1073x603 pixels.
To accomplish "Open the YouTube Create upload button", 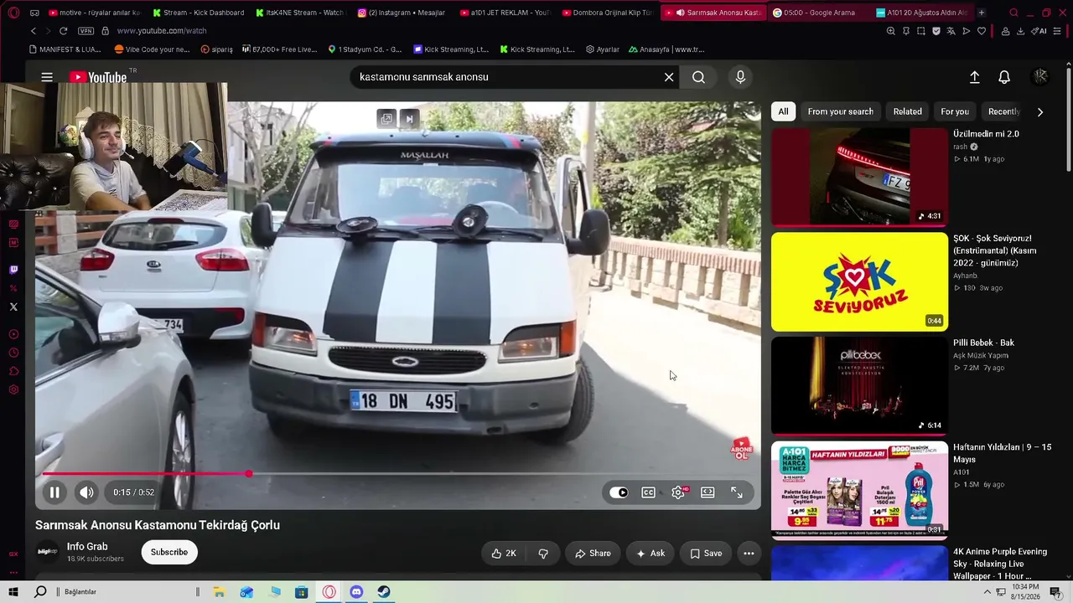I will click(x=974, y=77).
